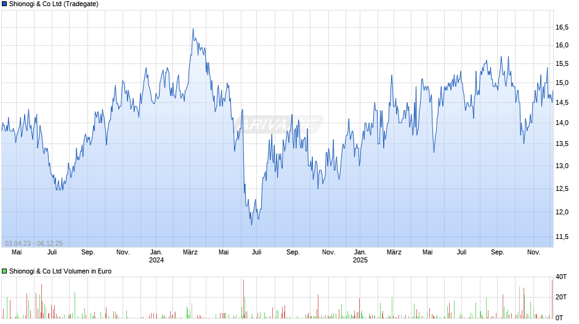Click the date range '03.04.23 - 06.12.25'
579x324 pixels.
point(34,243)
